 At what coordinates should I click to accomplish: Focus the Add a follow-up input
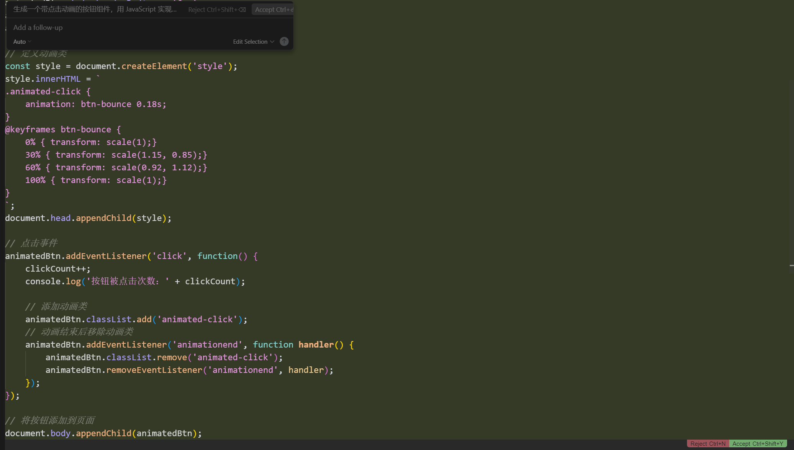(115, 28)
